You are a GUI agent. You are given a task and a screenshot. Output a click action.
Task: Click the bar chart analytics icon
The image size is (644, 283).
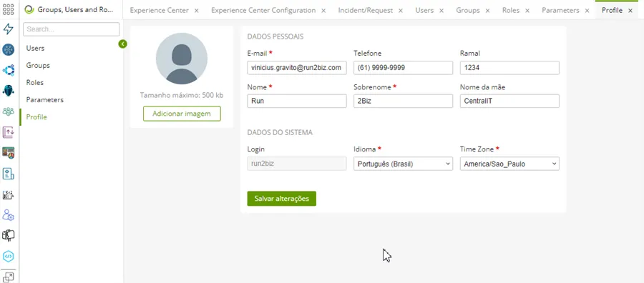[x=8, y=194]
